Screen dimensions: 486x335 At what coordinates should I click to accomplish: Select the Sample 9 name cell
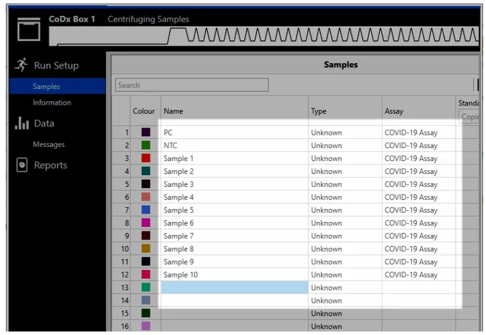[x=234, y=261]
